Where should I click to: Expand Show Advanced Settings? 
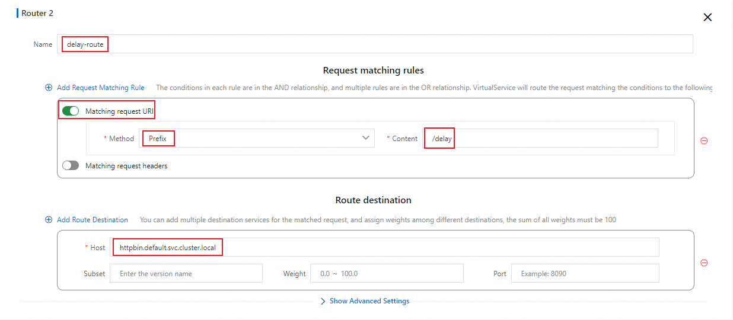click(x=369, y=301)
